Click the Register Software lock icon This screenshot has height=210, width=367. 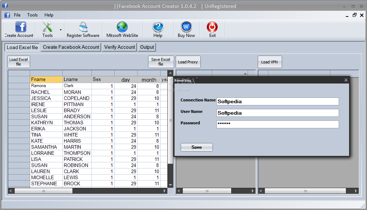coord(83,27)
